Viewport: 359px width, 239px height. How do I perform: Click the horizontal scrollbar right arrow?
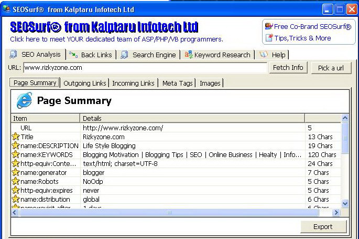[336, 213]
